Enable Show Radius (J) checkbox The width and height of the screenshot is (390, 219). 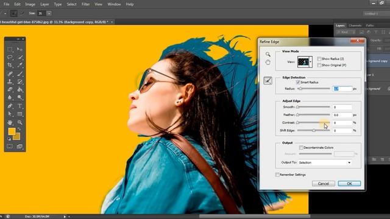point(319,59)
